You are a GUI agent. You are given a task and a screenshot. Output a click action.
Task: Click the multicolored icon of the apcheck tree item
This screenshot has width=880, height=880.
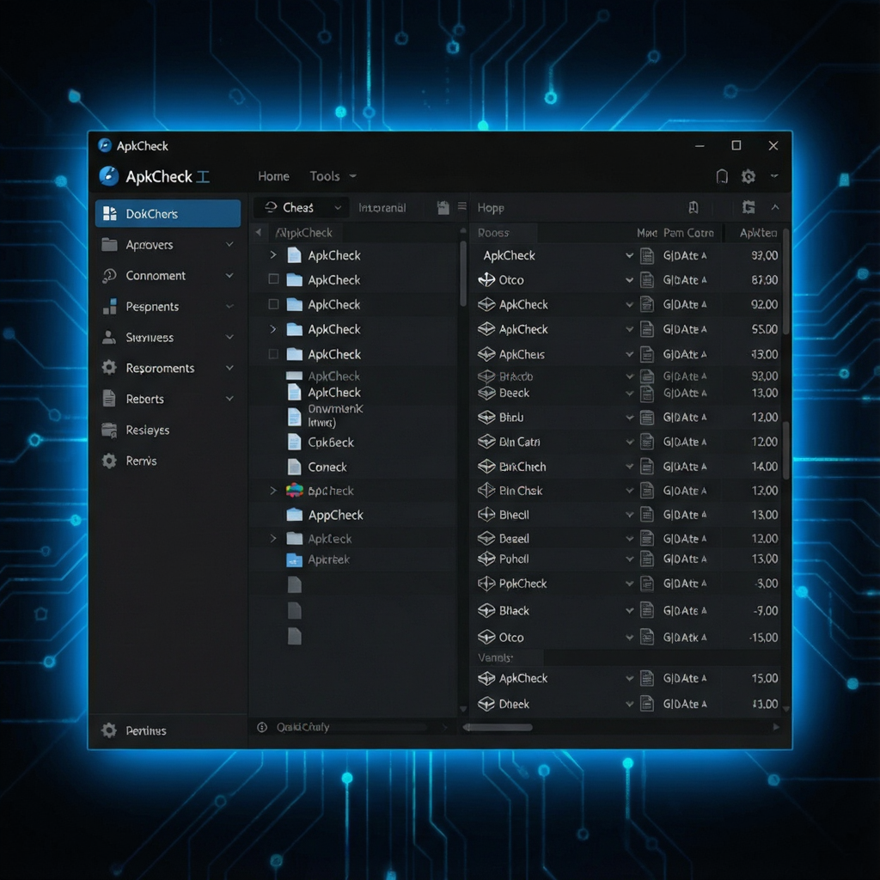pos(295,491)
